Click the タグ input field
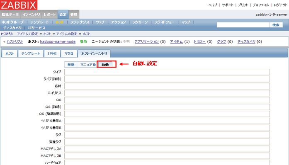 167,135
